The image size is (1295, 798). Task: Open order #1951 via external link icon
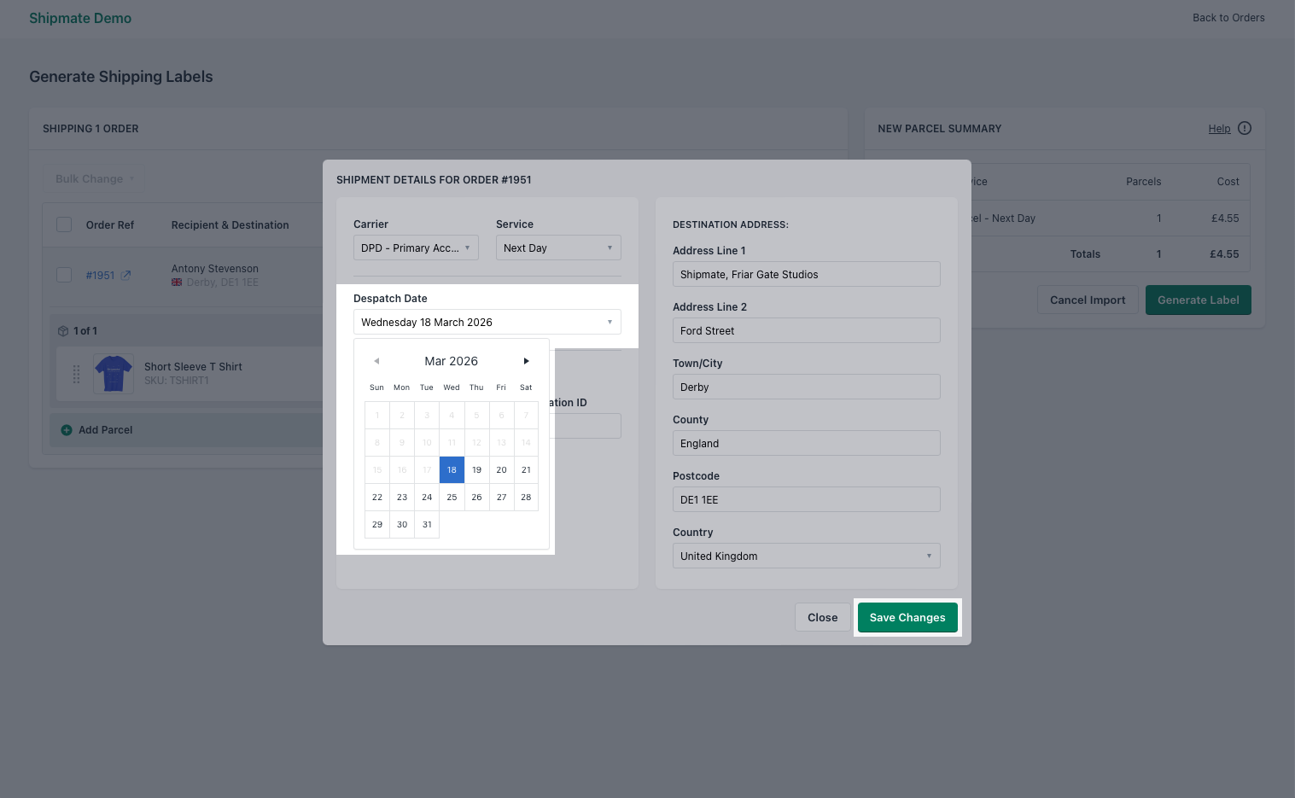tap(125, 275)
